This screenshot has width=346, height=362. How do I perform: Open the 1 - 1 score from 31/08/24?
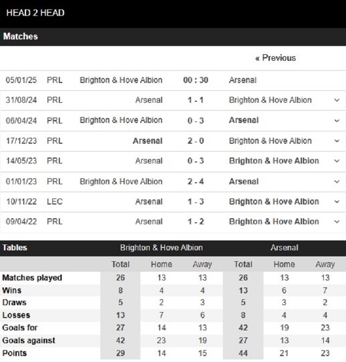196,100
